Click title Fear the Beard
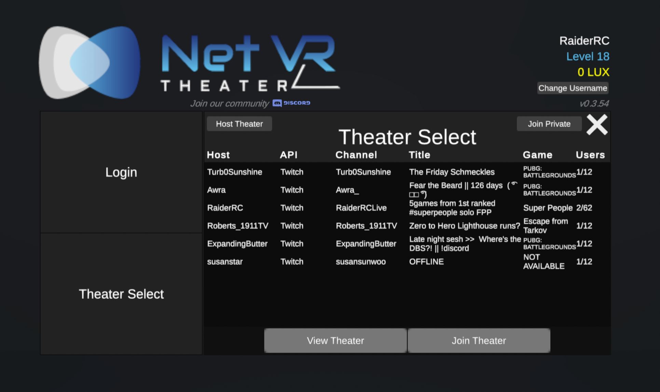Viewport: 660px width, 392px height. click(464, 190)
